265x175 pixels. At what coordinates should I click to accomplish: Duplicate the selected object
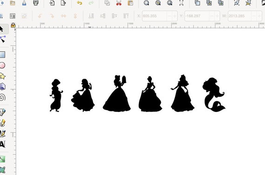pyautogui.click(x=197, y=3)
